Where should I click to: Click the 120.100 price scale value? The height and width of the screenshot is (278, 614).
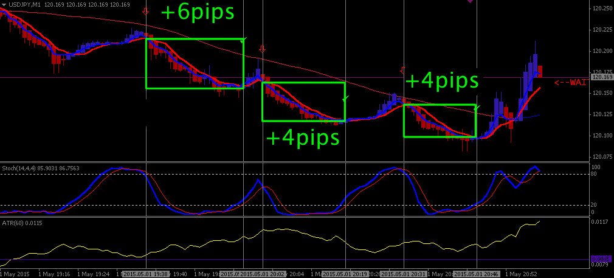click(602, 136)
